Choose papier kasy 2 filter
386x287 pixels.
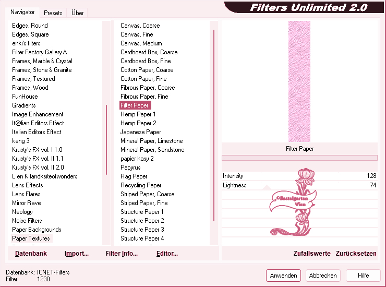[137, 159]
